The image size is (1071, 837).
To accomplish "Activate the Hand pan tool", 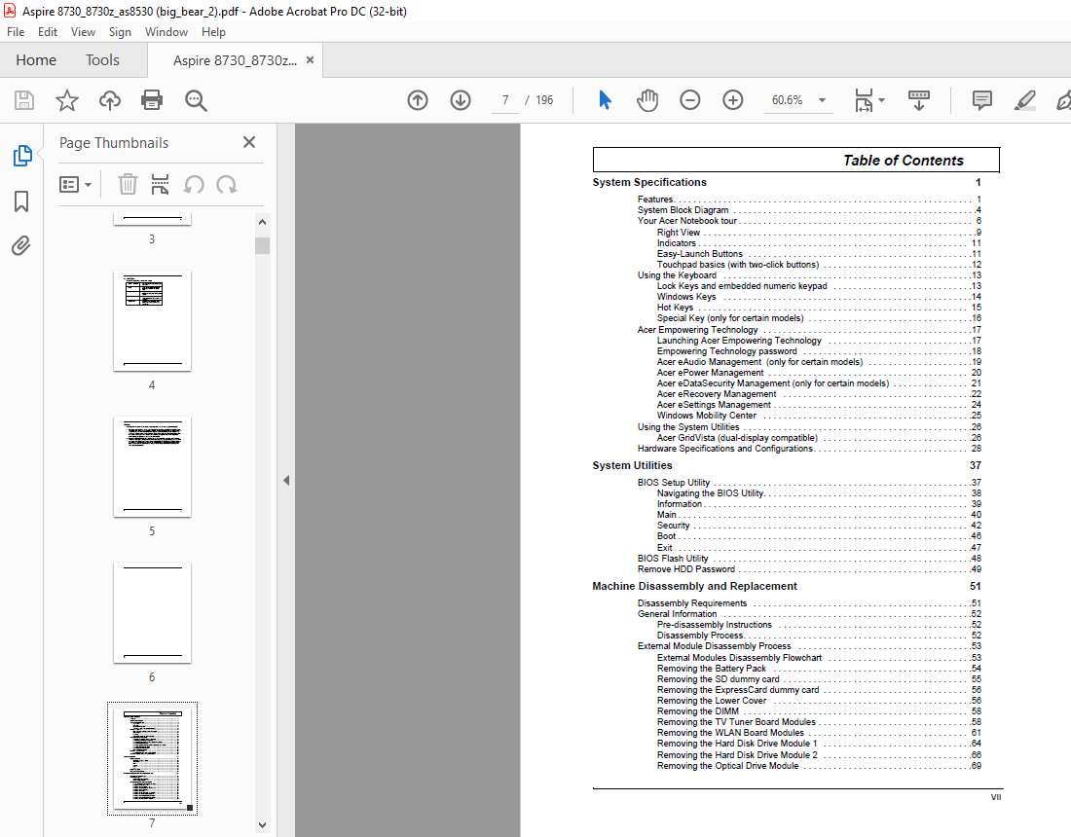I will 646,100.
